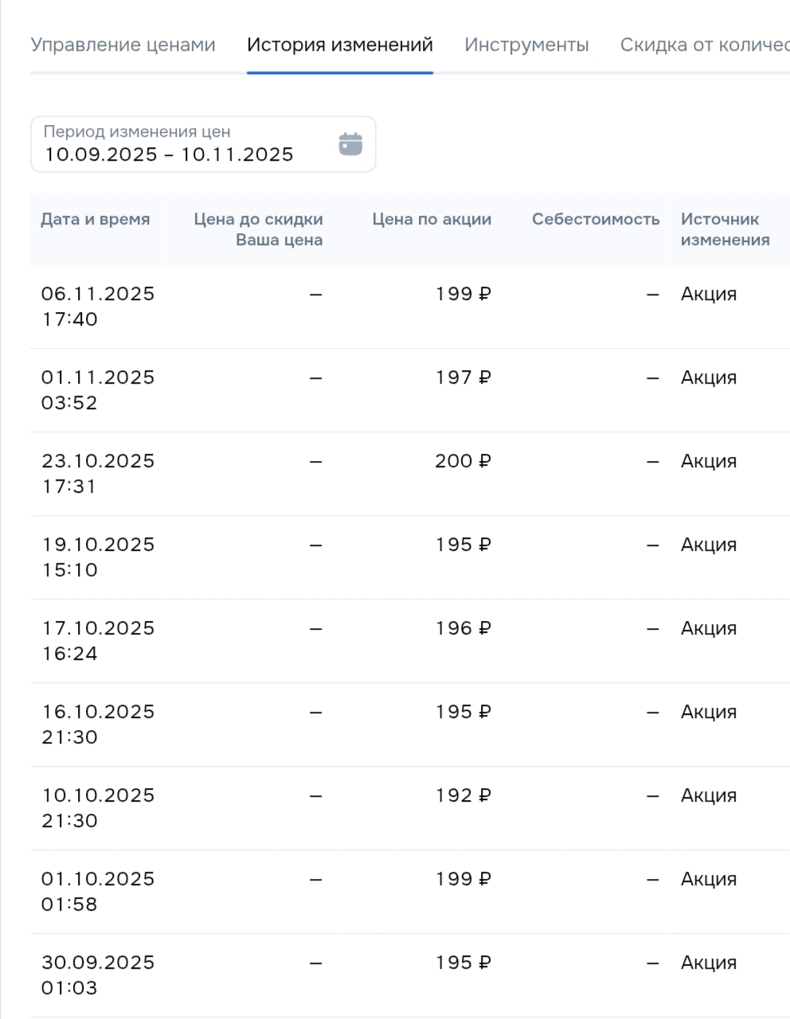
Task: Click the Дата и время column header
Action: (x=96, y=220)
